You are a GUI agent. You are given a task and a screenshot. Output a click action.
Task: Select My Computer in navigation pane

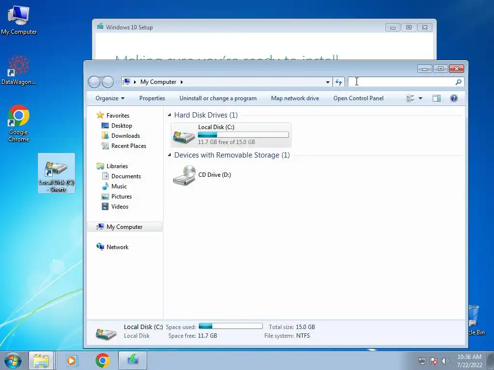[125, 227]
